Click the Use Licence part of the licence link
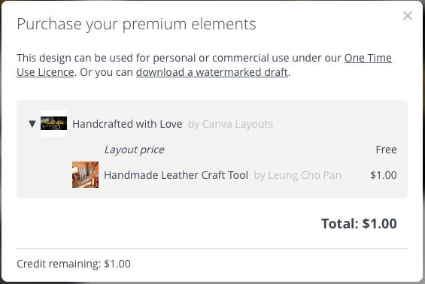This screenshot has width=425, height=284. (45, 72)
